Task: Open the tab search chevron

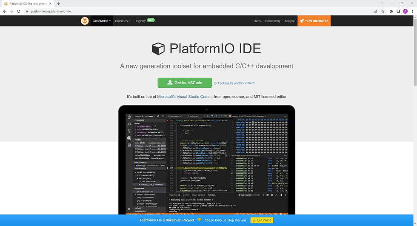Action: pyautogui.click(x=382, y=3)
